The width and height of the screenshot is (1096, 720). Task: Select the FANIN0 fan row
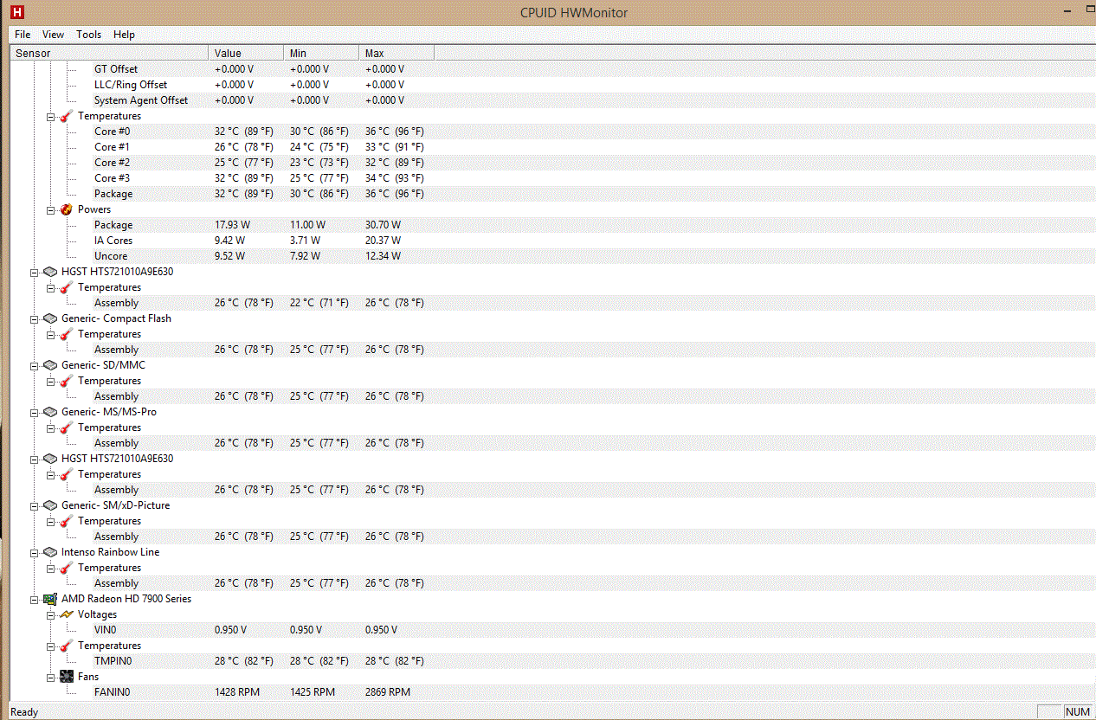(x=551, y=692)
